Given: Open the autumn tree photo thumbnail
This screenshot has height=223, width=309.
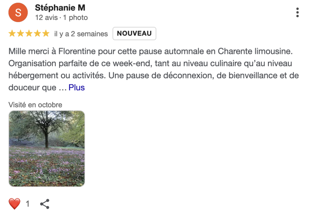Looking at the screenshot, I should pyautogui.click(x=47, y=149).
